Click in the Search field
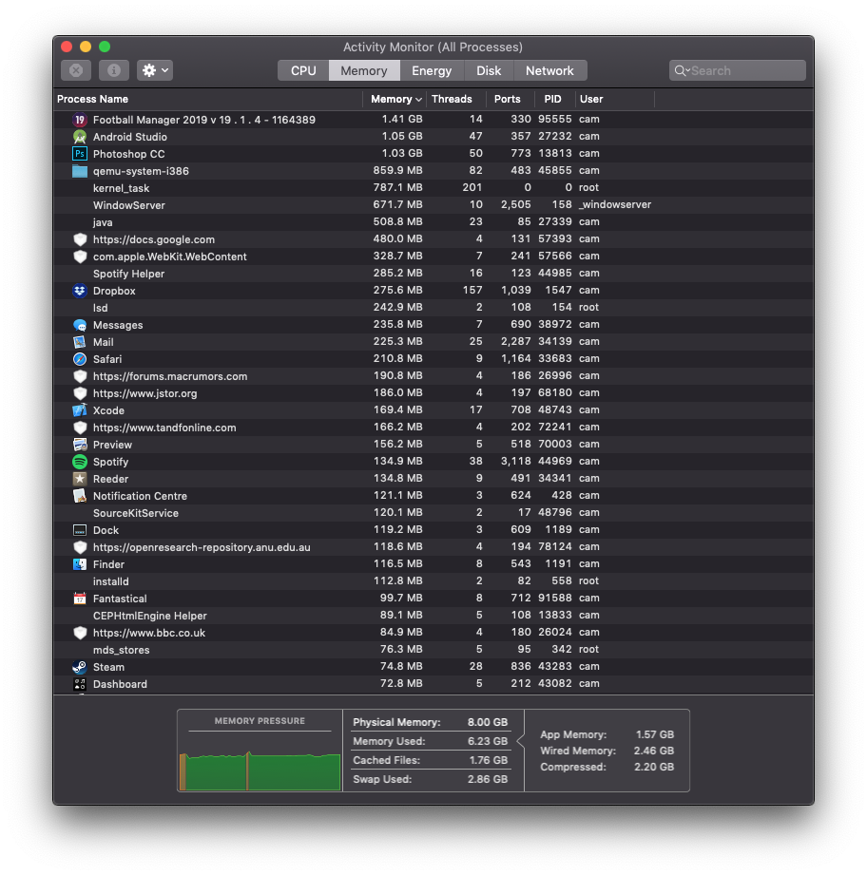The image size is (867, 875). [738, 71]
